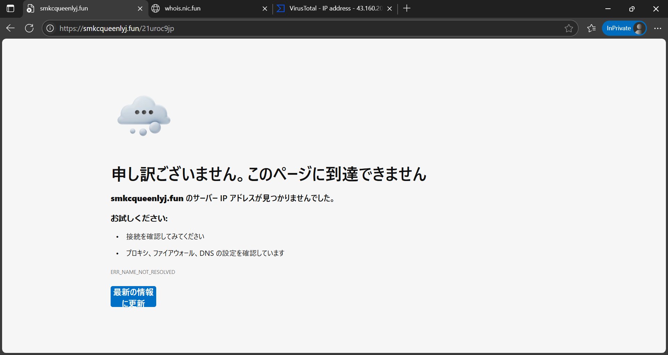
Task: Click the 最新の情報に更新 refresh button
Action: (133, 297)
